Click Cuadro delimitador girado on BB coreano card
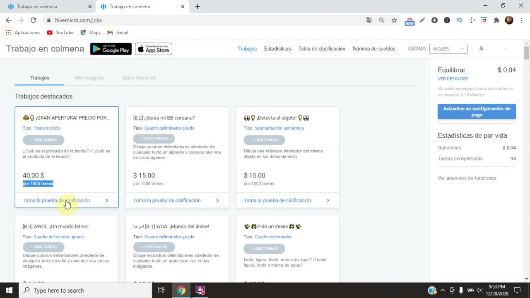 169,128
